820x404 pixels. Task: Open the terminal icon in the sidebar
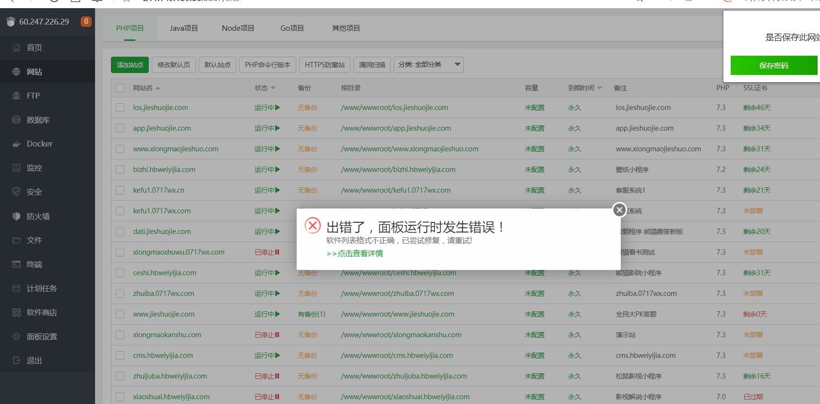[x=16, y=264]
